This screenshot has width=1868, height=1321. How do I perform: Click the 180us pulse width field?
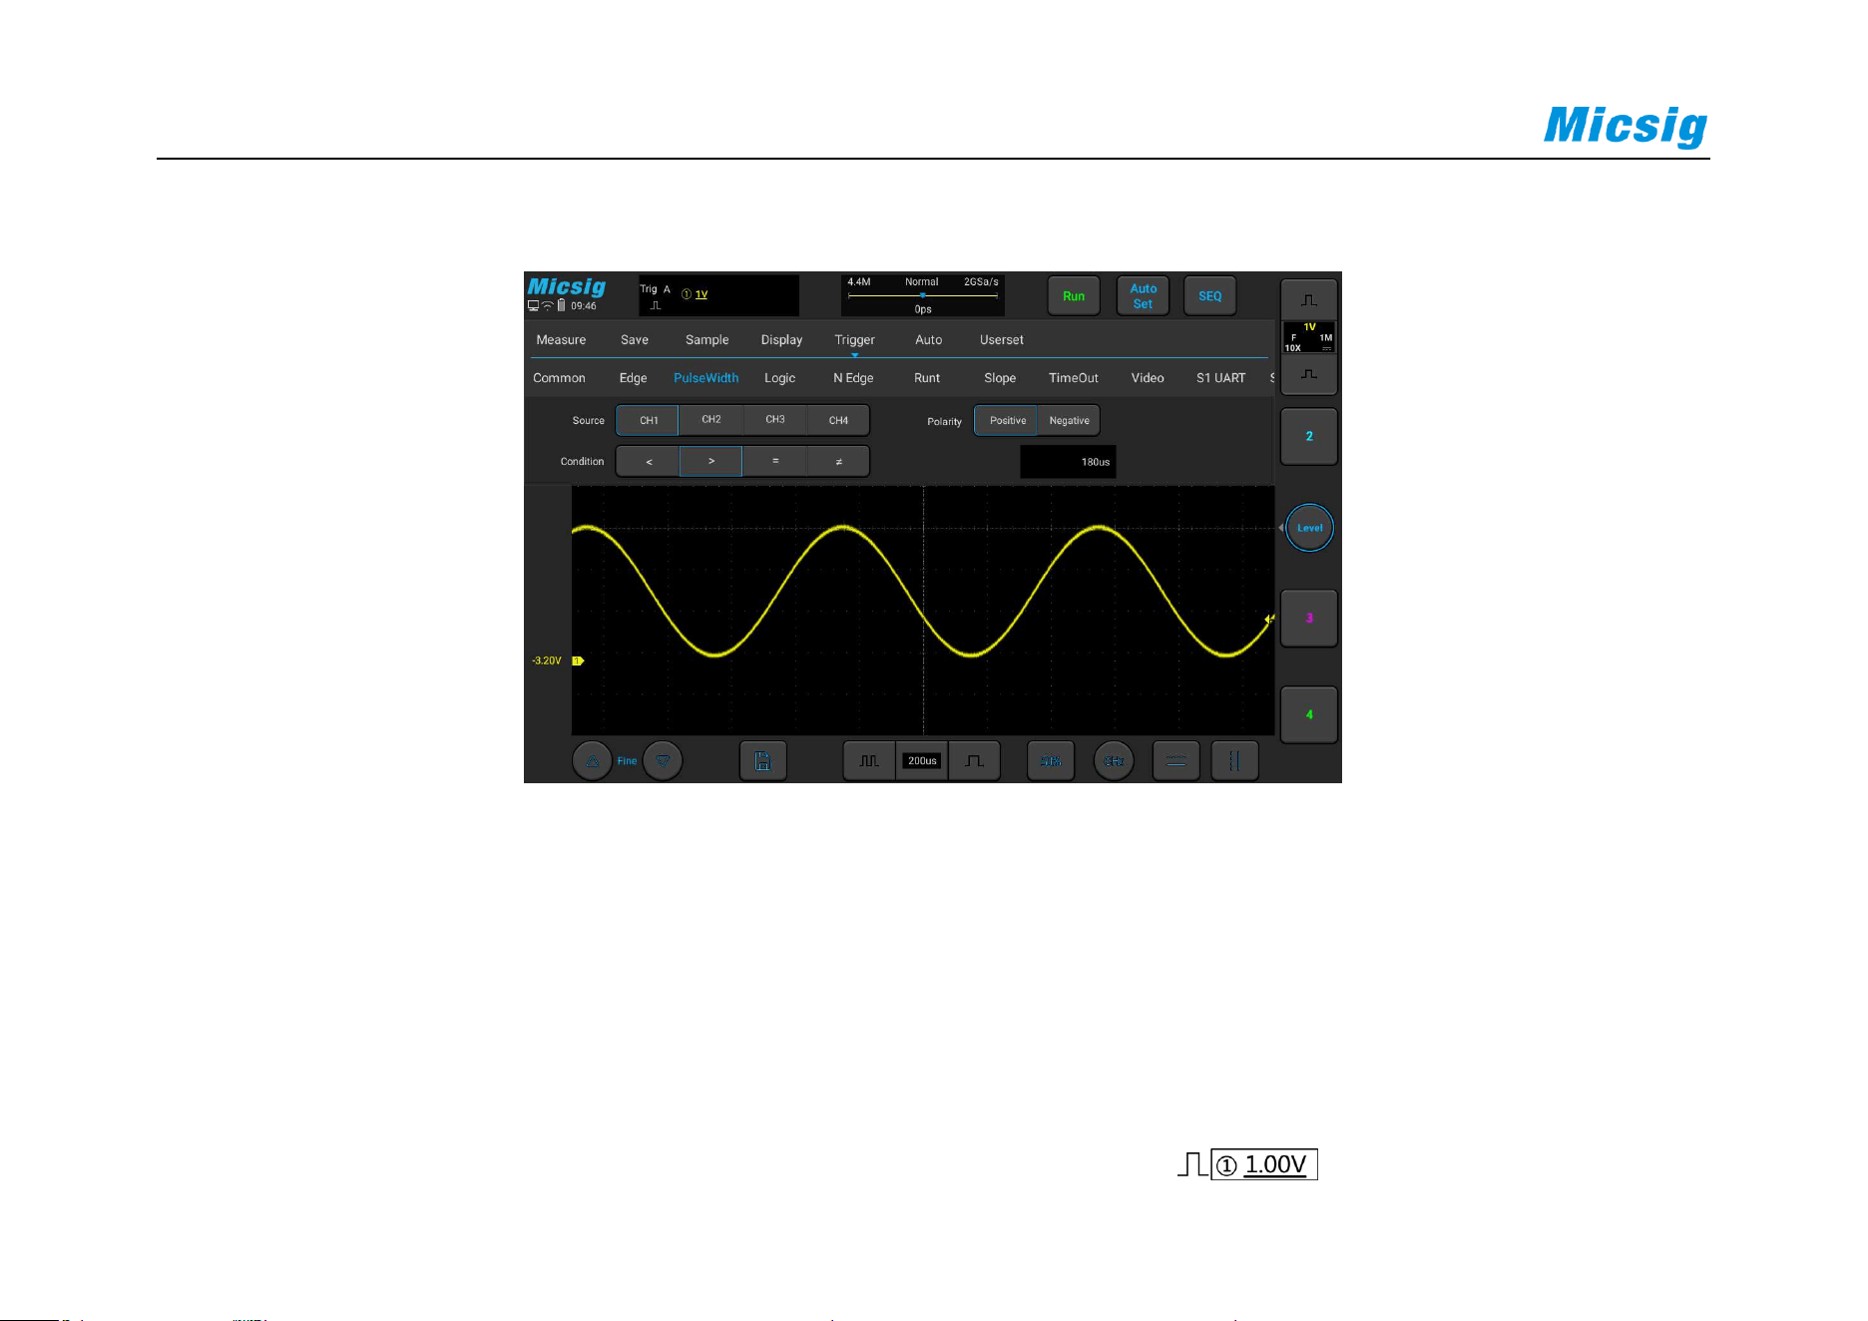(x=1068, y=462)
